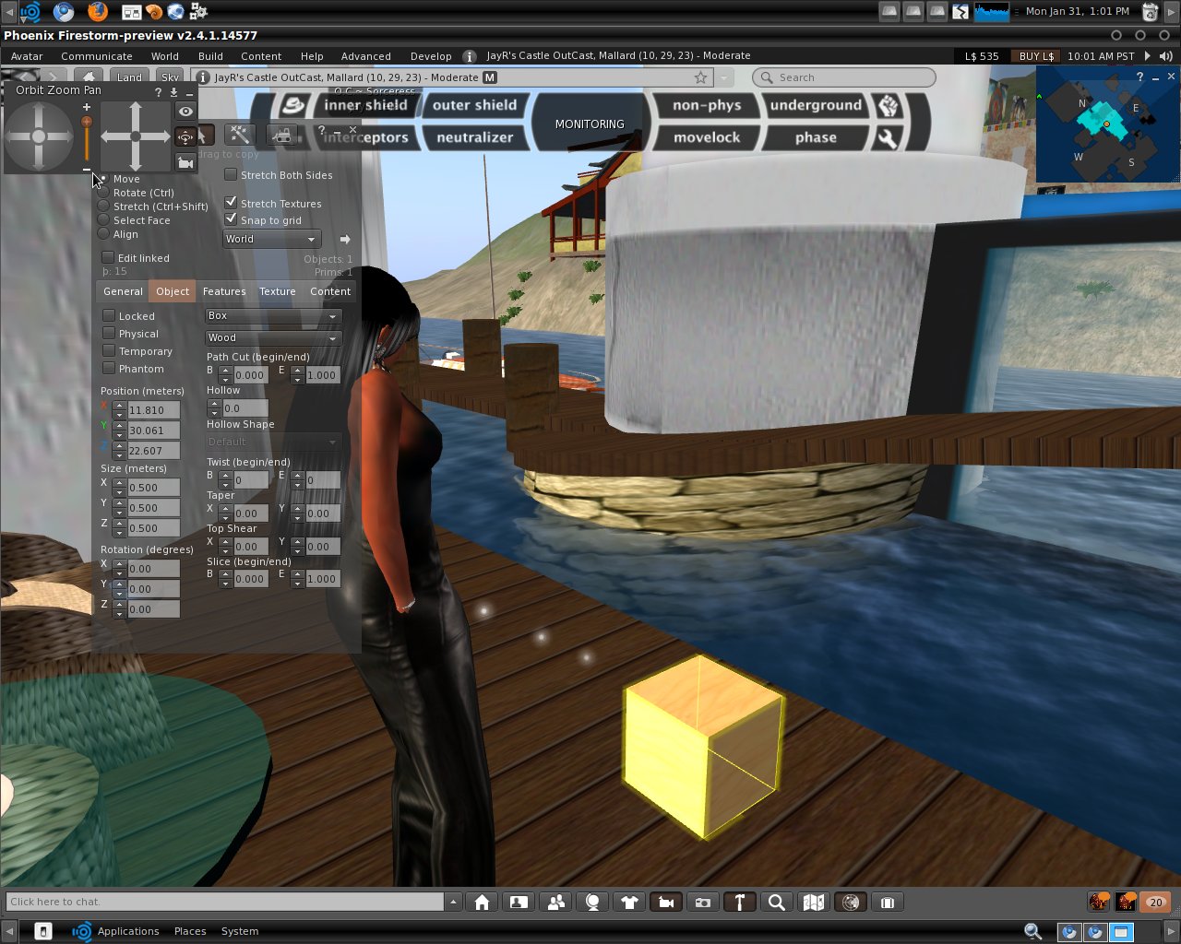Uncheck the Snap to grid option
The image size is (1181, 944).
[230, 219]
